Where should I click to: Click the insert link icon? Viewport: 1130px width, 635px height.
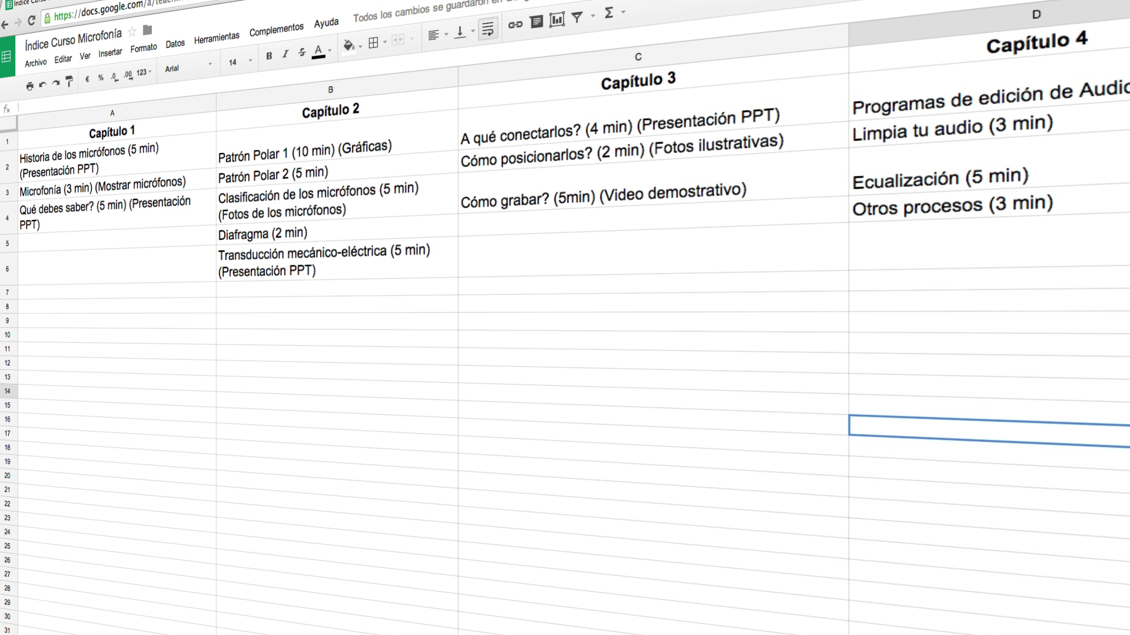[x=515, y=24]
